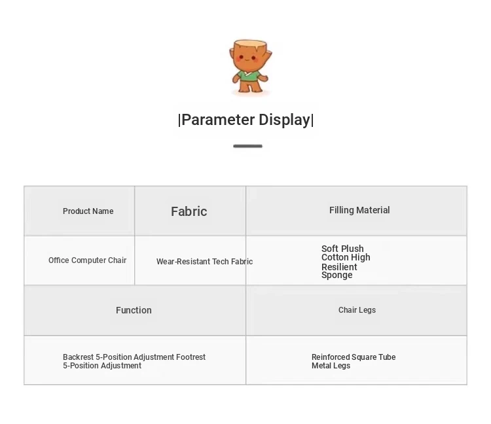Click the Office Computer Chair value
Screen dimensions: 491x424
[x=88, y=260]
